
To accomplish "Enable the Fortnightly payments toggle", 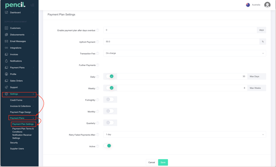I will tap(110, 99).
